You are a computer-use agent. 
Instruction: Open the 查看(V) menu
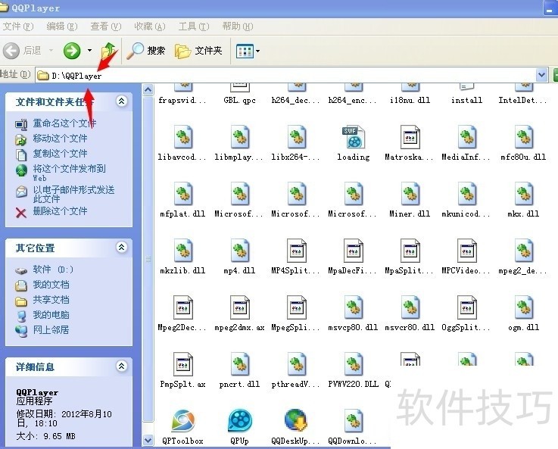104,27
